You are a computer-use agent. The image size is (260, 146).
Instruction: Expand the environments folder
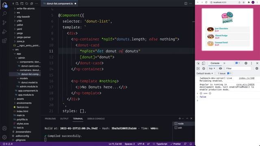pos(24,103)
